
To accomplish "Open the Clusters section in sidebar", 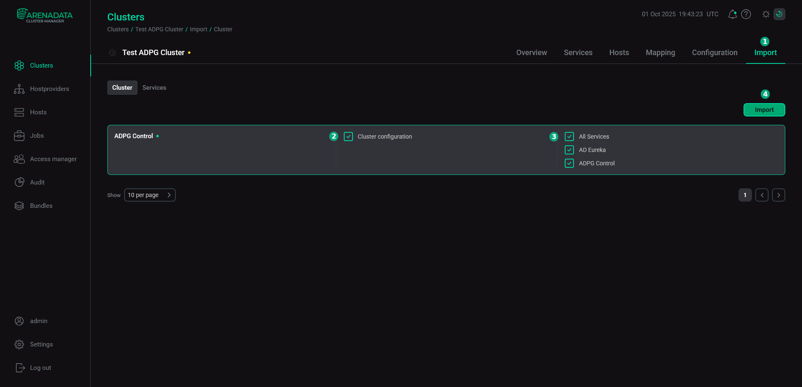I will 20,66.
